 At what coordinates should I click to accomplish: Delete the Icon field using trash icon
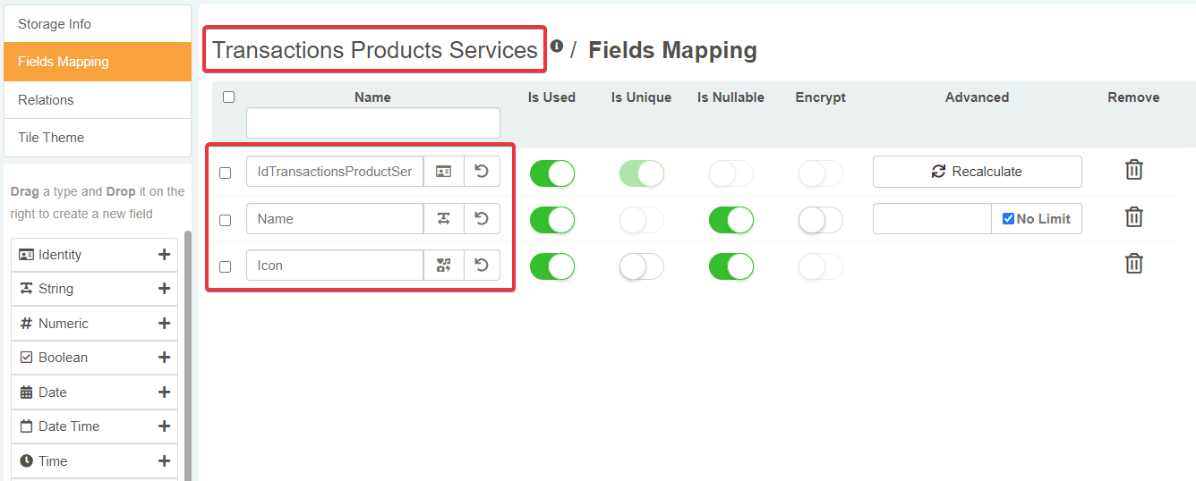1133,264
